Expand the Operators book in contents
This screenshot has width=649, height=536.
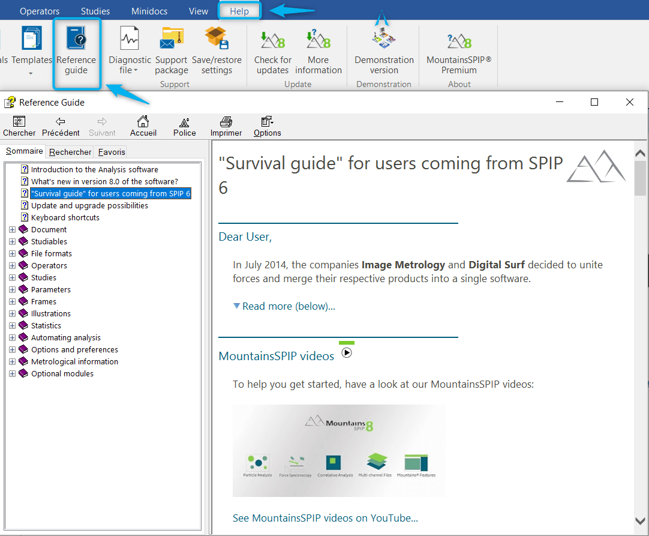click(x=13, y=265)
